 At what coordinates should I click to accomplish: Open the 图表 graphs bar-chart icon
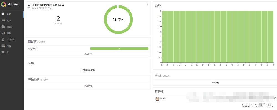point(3,33)
